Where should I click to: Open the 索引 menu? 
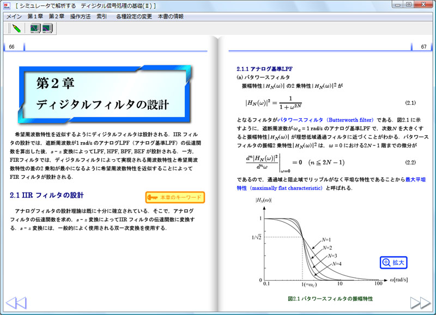click(101, 16)
